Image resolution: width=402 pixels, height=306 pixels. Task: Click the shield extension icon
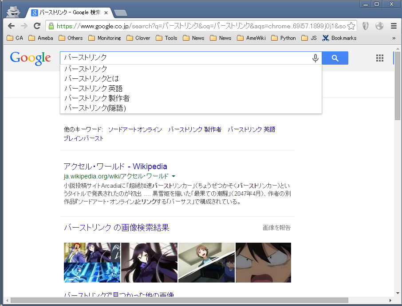[x=365, y=26]
